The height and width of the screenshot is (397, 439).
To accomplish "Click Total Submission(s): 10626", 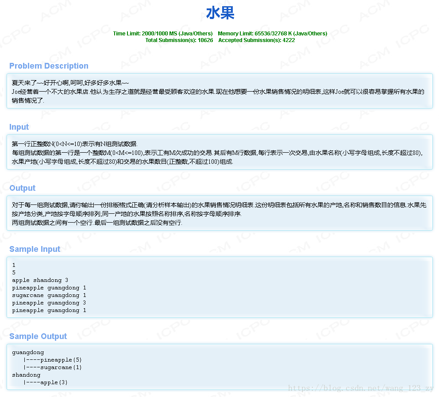I will click(179, 40).
